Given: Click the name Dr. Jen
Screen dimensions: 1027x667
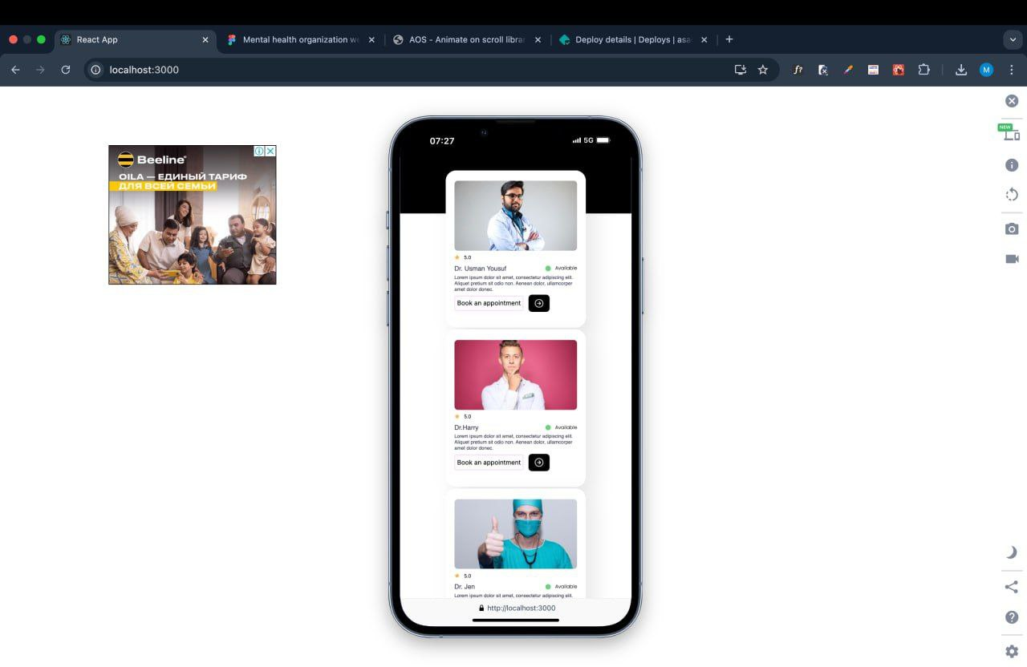Looking at the screenshot, I should pos(465,587).
